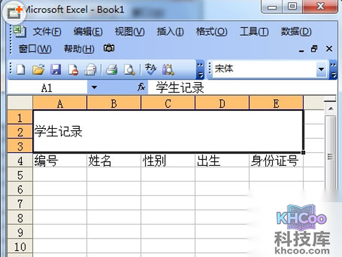Click the camera icon in menu bar
342x257 pixels.
[x=109, y=48]
